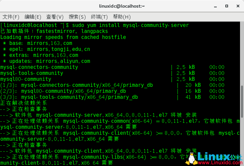Viewport: 244px width, 166px height.
Task: Click the 'base: mirrors.163.com' line
Action: click(38, 43)
